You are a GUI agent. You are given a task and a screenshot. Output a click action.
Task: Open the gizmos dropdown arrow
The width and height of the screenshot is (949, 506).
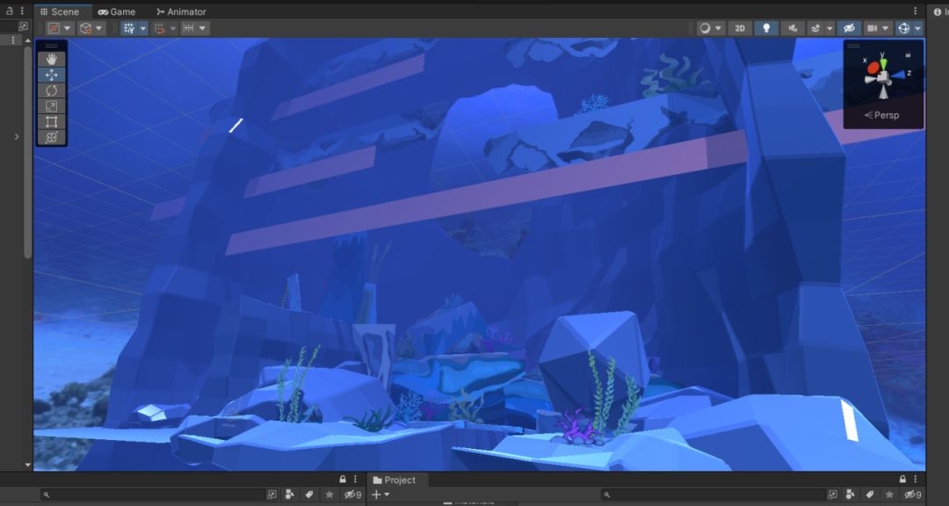pos(917,28)
